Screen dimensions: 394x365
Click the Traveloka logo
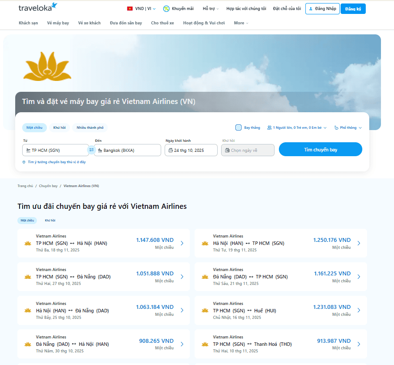(38, 7)
